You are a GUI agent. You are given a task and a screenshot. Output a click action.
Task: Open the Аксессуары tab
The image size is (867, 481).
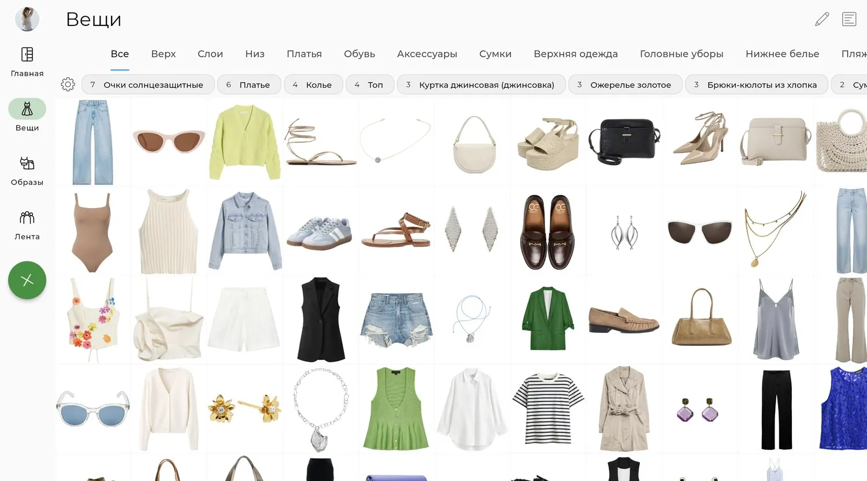point(427,54)
